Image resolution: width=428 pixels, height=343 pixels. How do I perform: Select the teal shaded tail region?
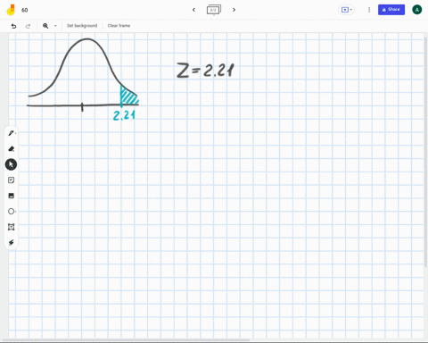(x=129, y=96)
